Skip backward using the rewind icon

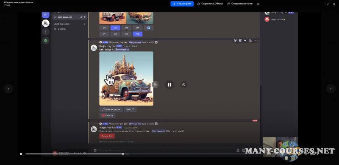point(155,85)
